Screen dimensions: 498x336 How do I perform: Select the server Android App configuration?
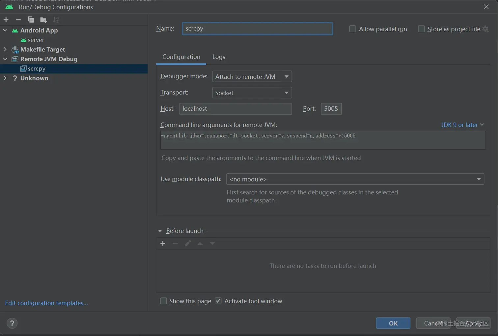pos(36,40)
